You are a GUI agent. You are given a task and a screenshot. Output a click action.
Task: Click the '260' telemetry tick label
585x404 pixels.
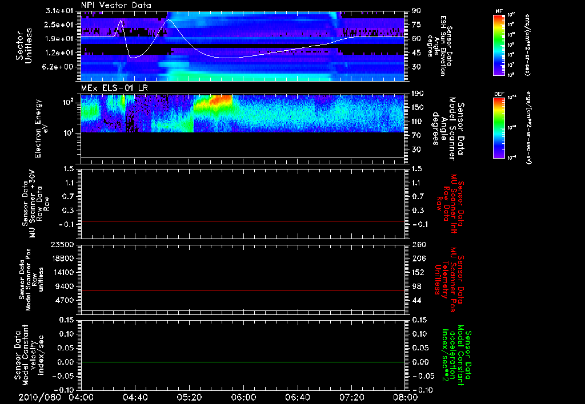[x=418, y=244]
